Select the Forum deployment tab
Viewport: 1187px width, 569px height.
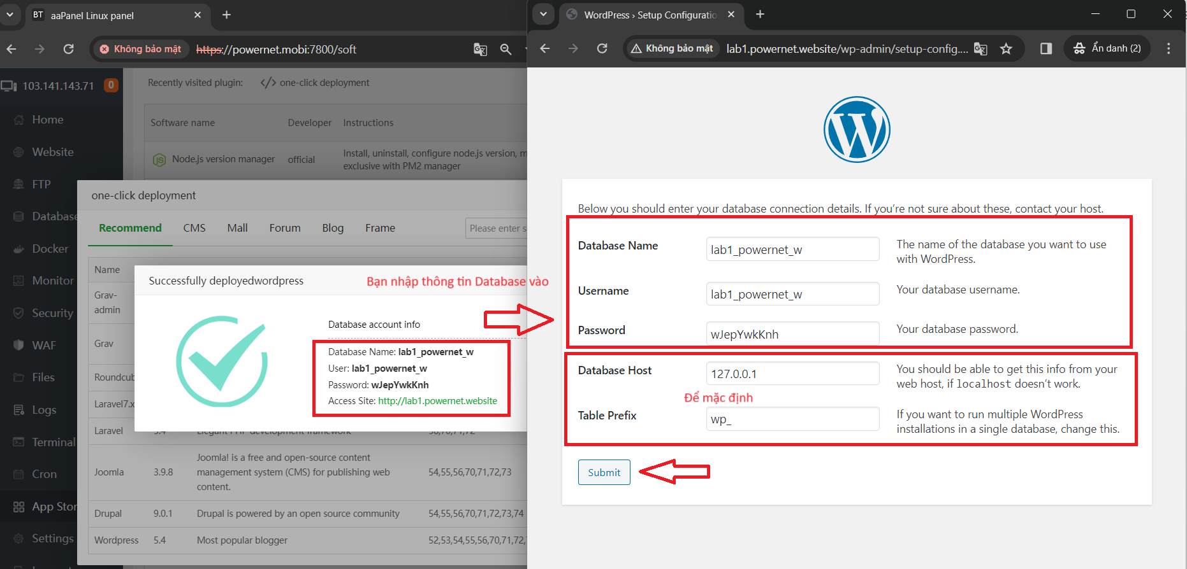284,228
